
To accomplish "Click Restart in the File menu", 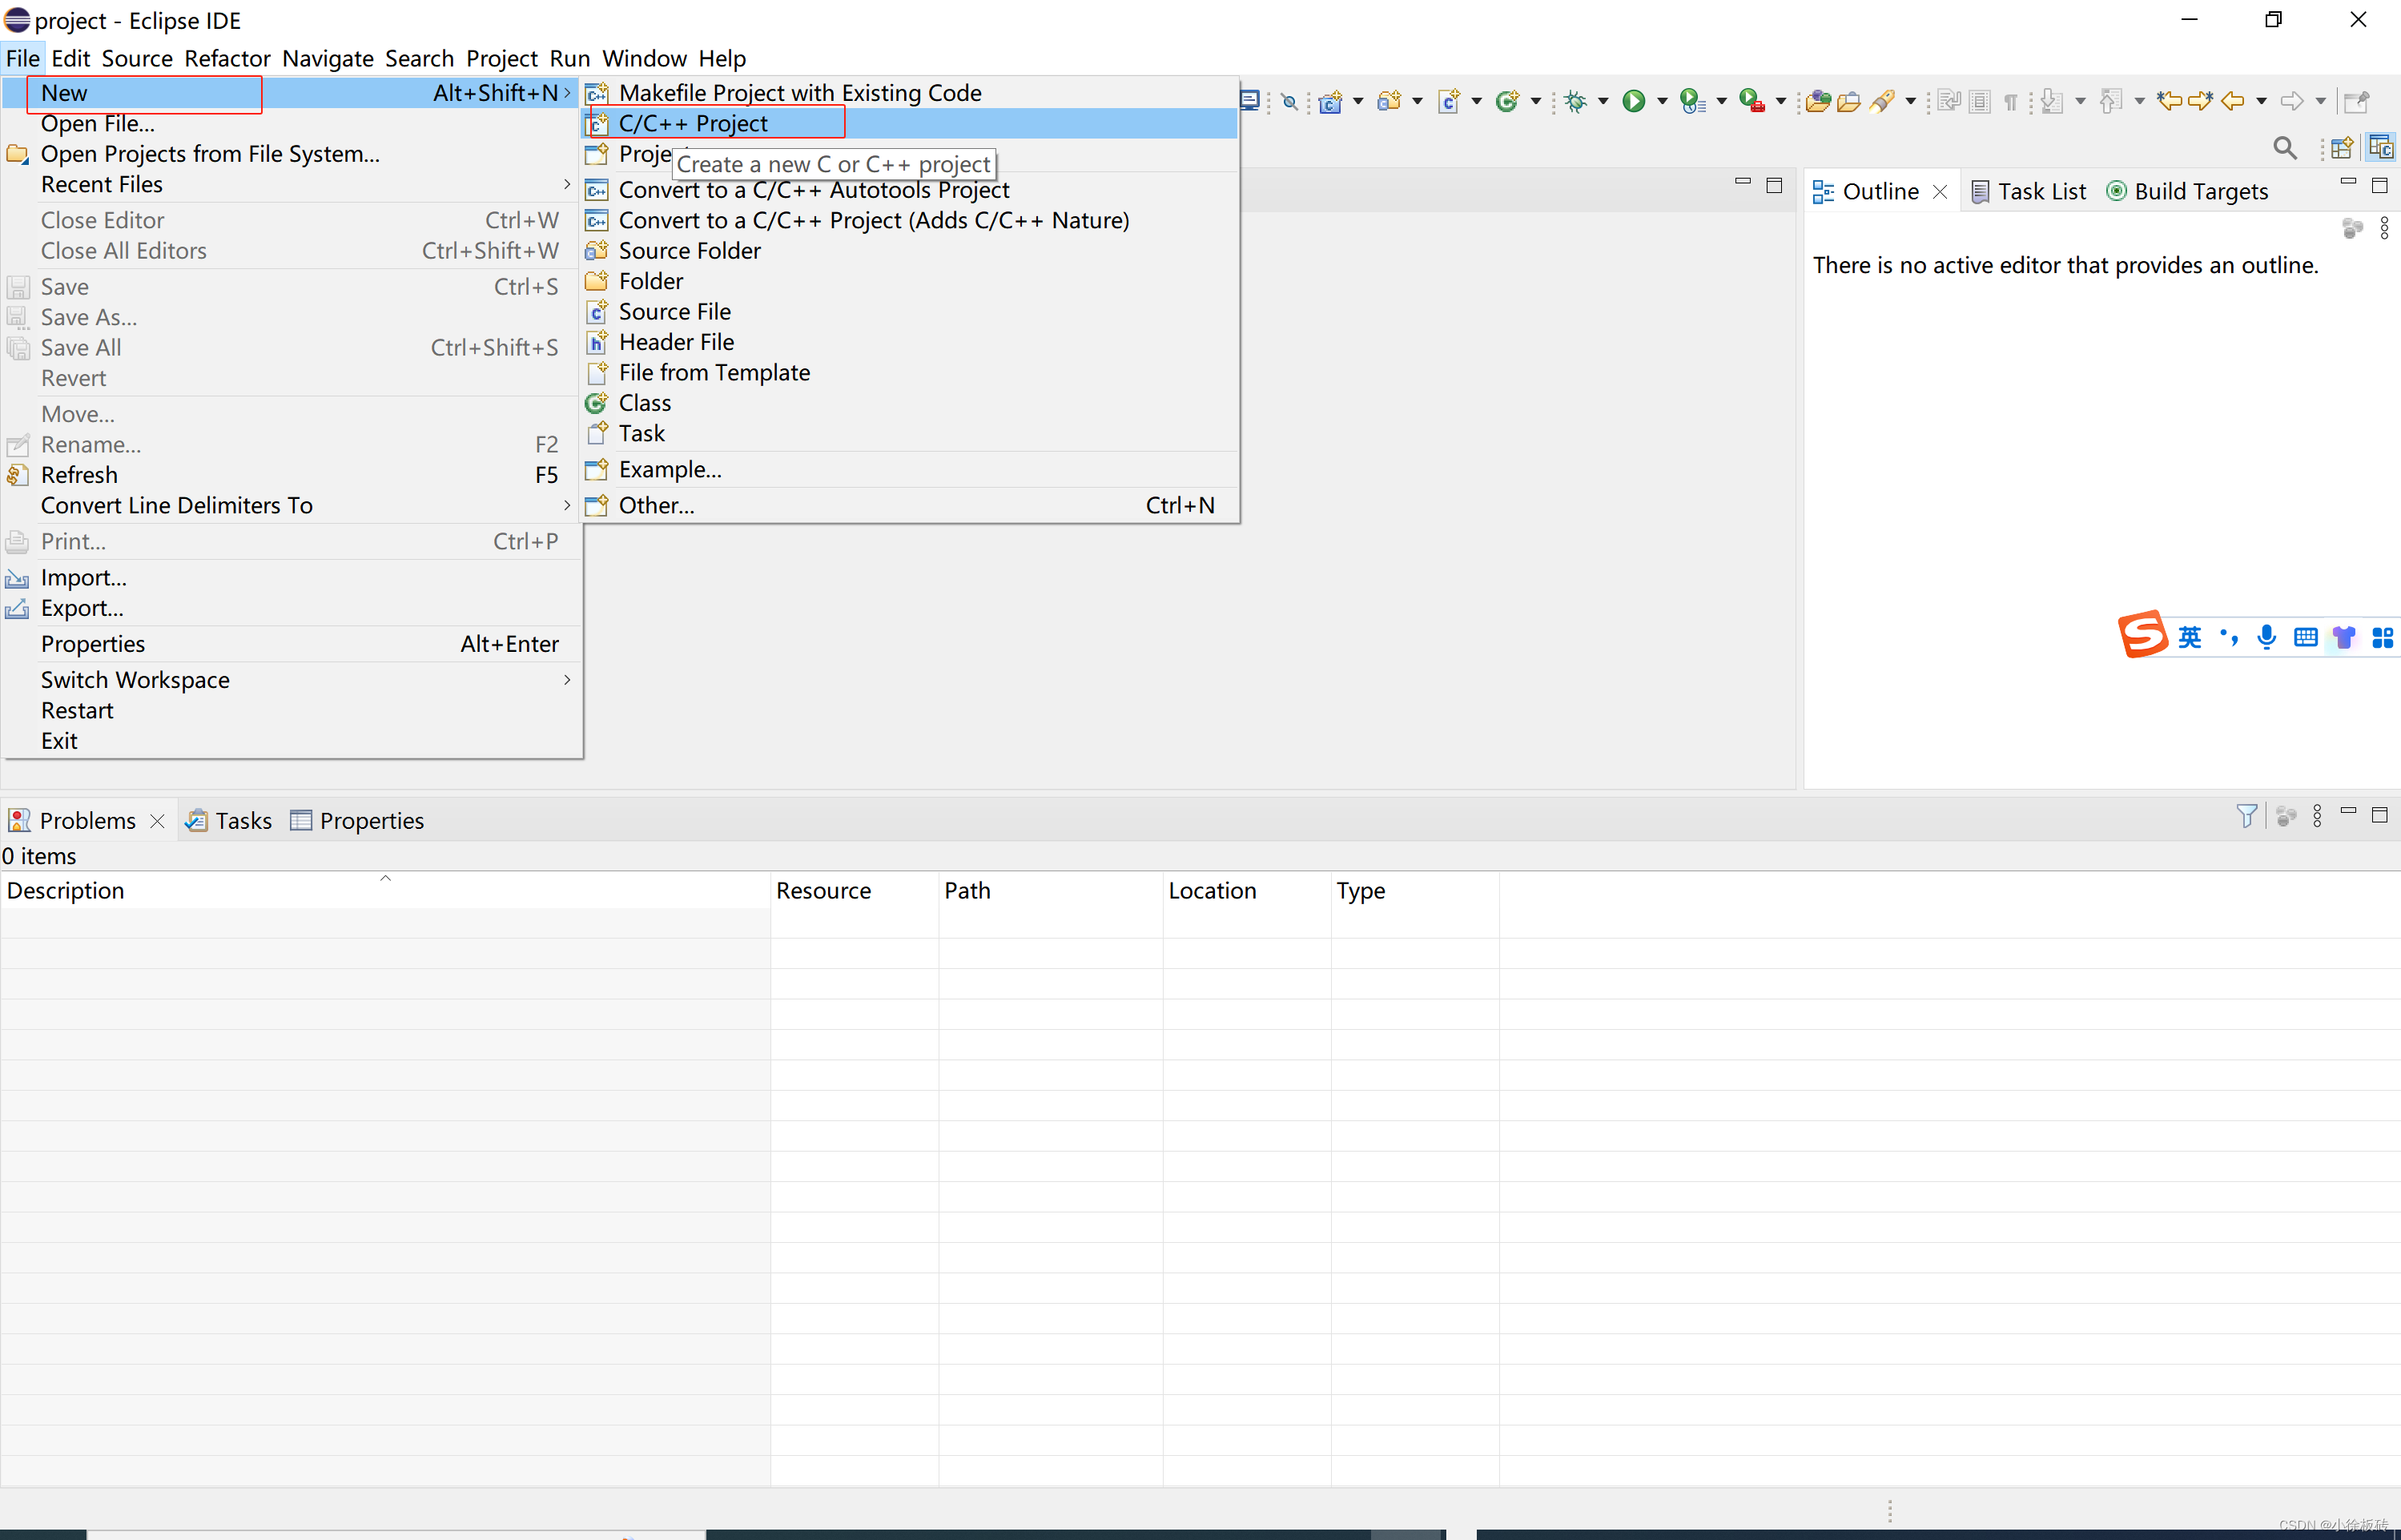I will [77, 710].
